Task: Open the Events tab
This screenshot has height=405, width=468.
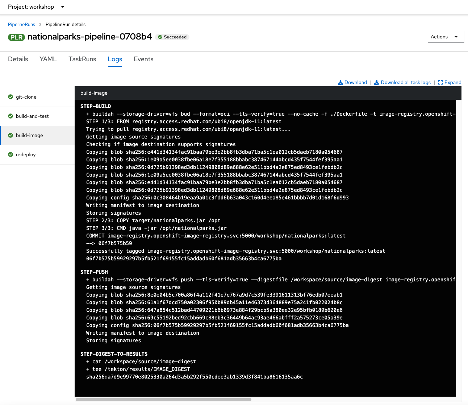Action: click(x=143, y=59)
